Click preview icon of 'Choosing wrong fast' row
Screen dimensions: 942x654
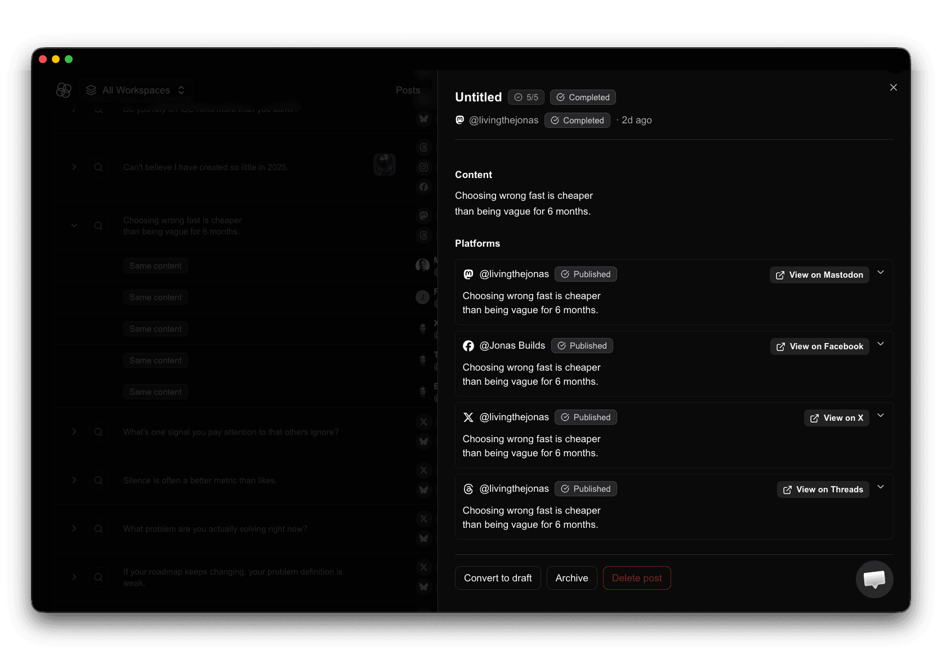click(x=99, y=226)
